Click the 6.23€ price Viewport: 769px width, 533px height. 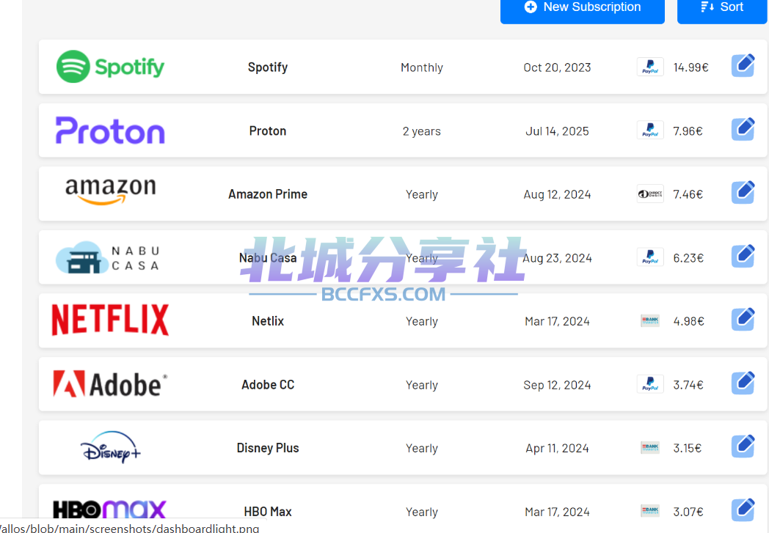(688, 257)
